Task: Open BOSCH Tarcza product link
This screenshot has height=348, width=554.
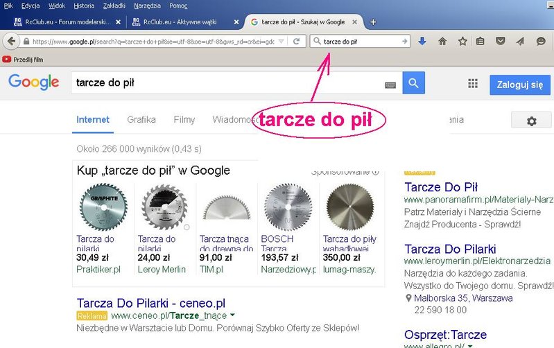Action: pyautogui.click(x=277, y=243)
